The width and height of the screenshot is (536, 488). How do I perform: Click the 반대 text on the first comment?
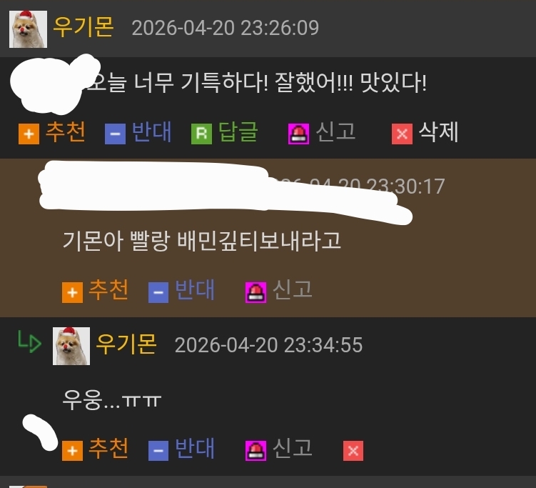[x=151, y=132]
